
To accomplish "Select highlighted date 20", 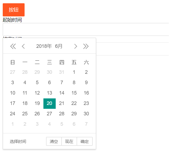I will [49, 103].
